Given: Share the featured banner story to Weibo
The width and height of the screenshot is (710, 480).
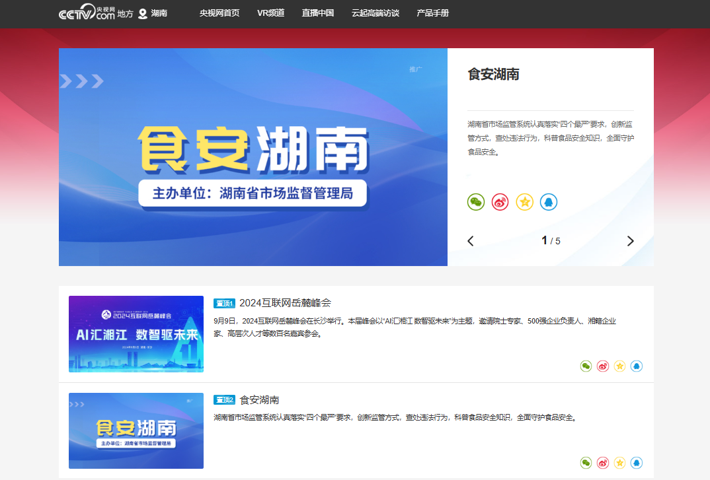Looking at the screenshot, I should pos(500,202).
